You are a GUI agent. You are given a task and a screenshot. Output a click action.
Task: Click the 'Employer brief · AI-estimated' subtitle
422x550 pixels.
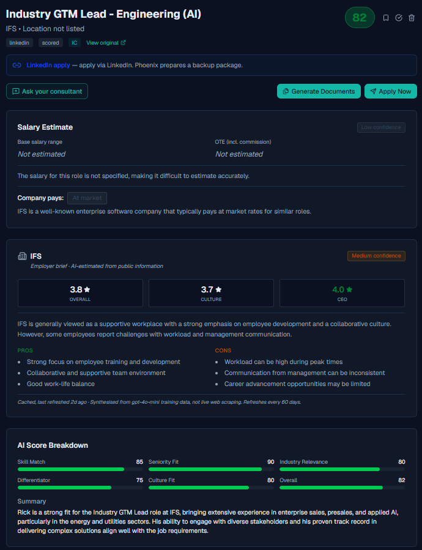tap(97, 266)
